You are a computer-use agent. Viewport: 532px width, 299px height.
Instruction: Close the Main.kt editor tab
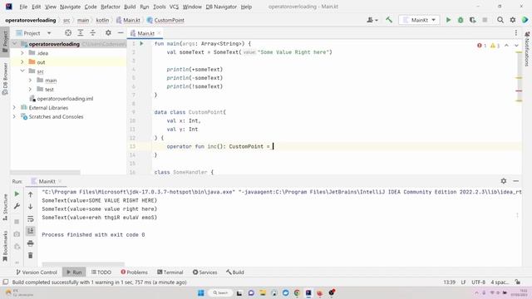pos(159,33)
